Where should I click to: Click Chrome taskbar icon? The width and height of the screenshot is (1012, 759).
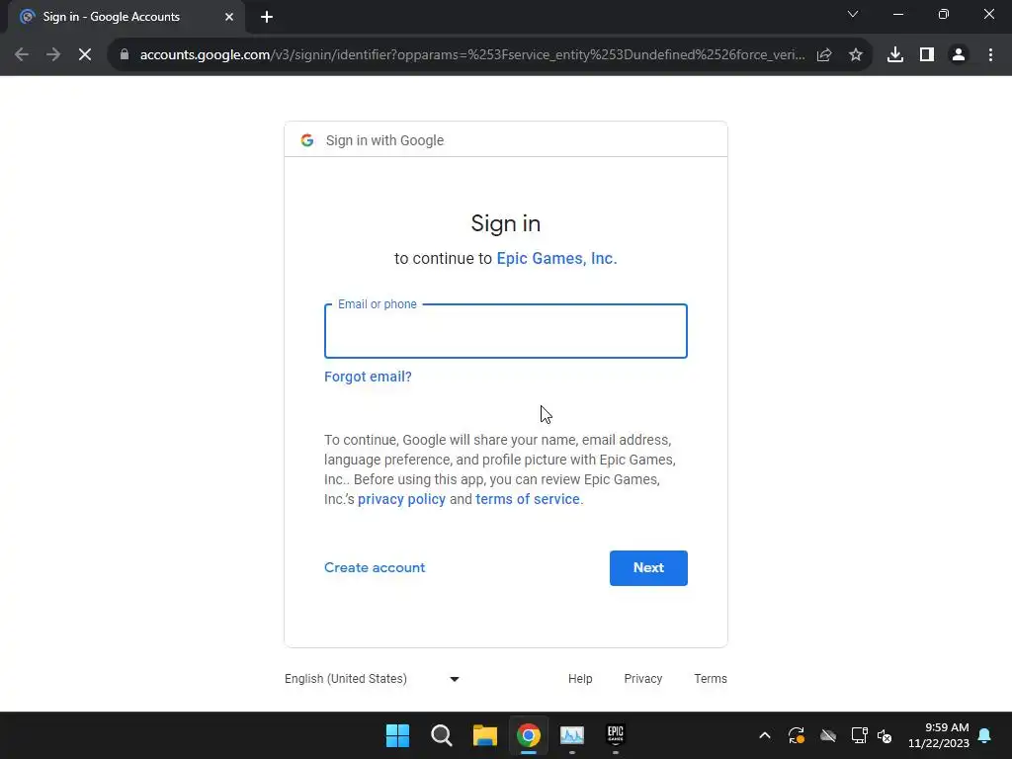[x=528, y=735]
